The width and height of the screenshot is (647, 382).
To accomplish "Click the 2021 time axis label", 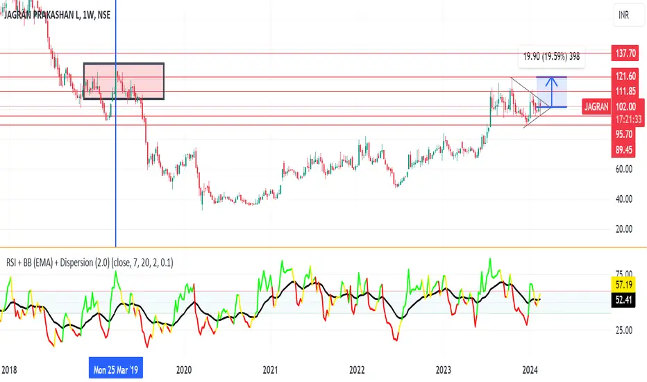I will click(x=270, y=370).
